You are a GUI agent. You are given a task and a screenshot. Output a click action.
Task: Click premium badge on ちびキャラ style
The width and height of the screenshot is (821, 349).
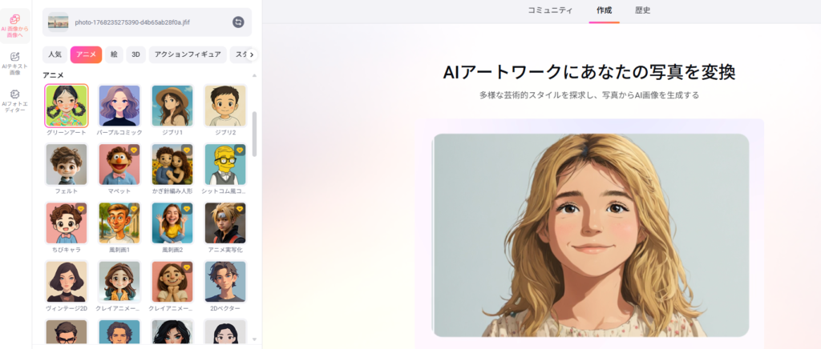81,208
